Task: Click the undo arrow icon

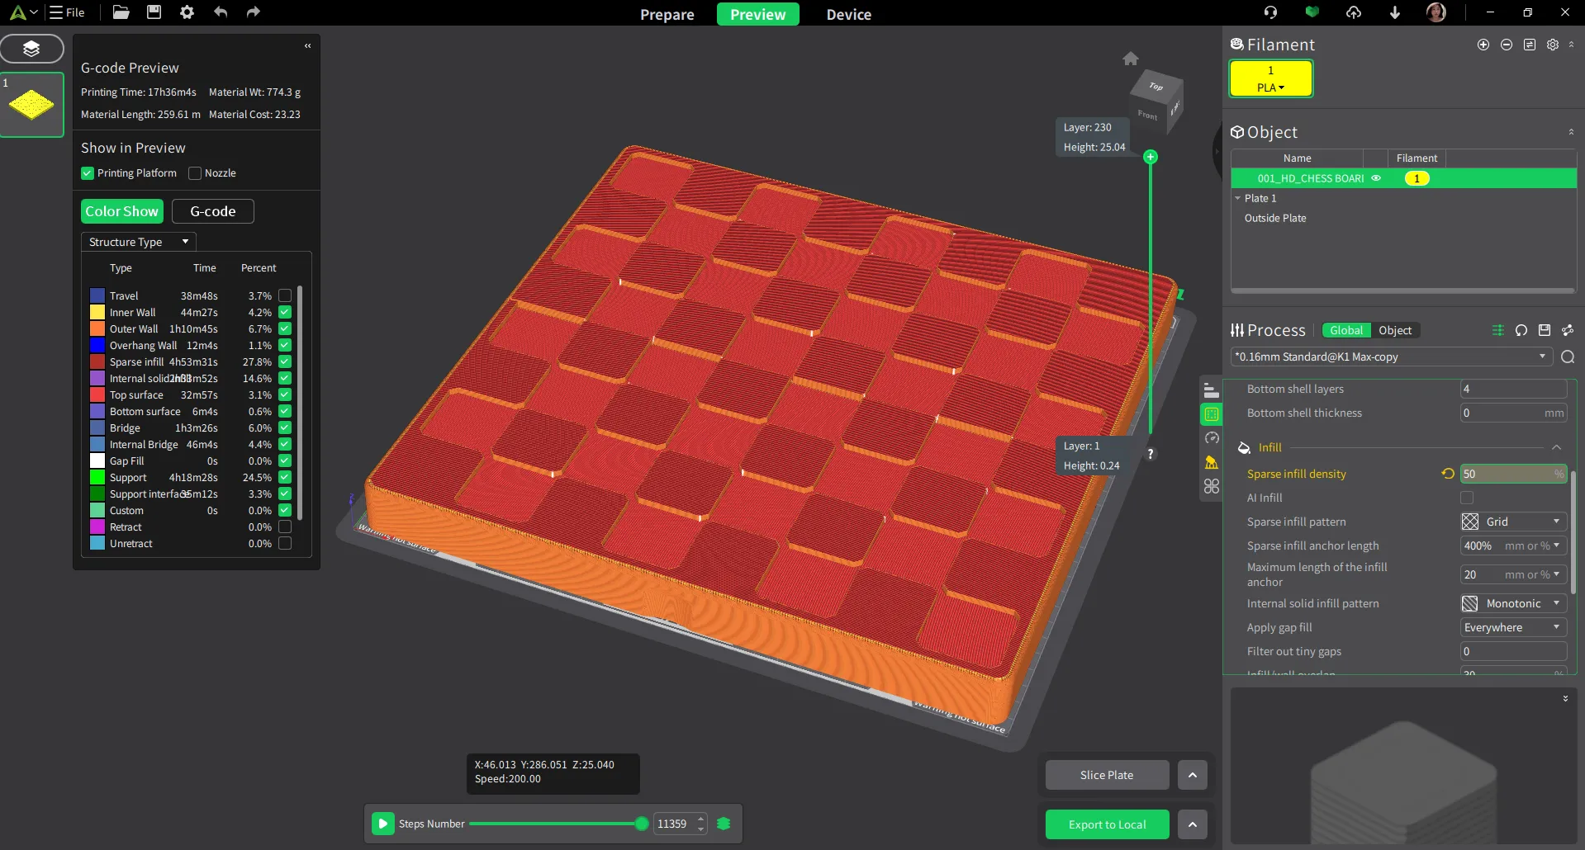Action: (x=221, y=12)
